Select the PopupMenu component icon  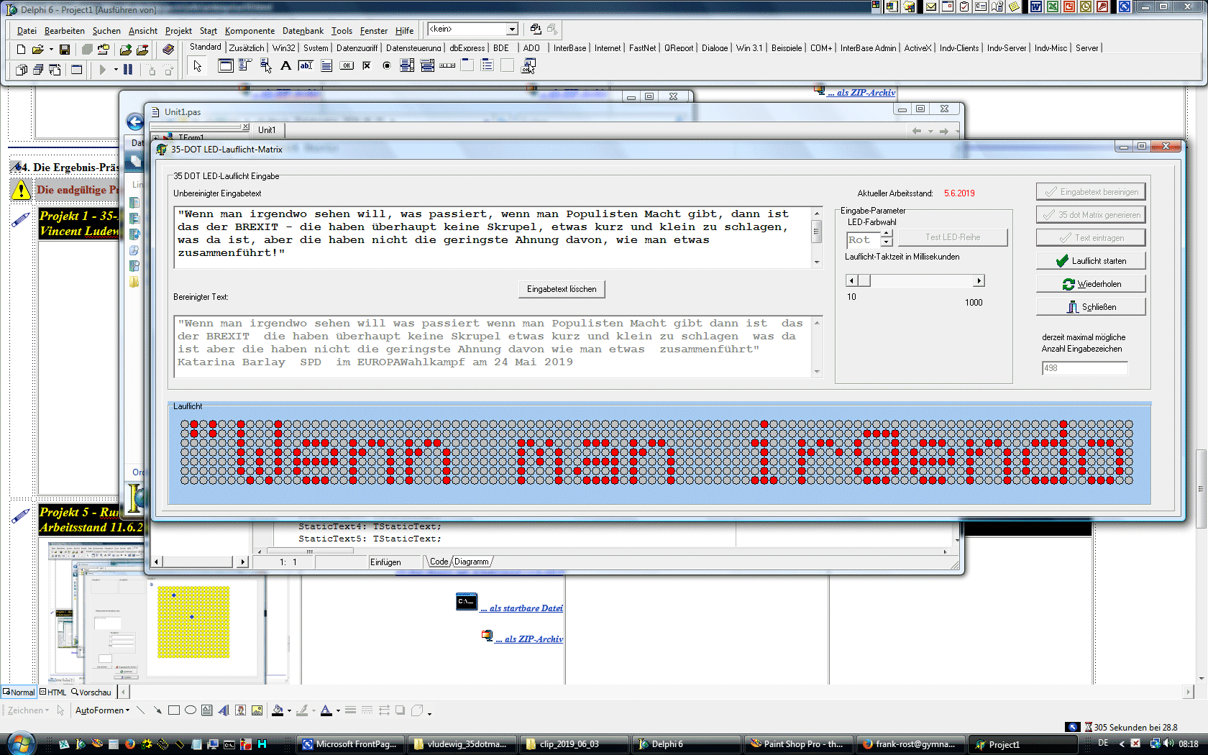(x=265, y=66)
